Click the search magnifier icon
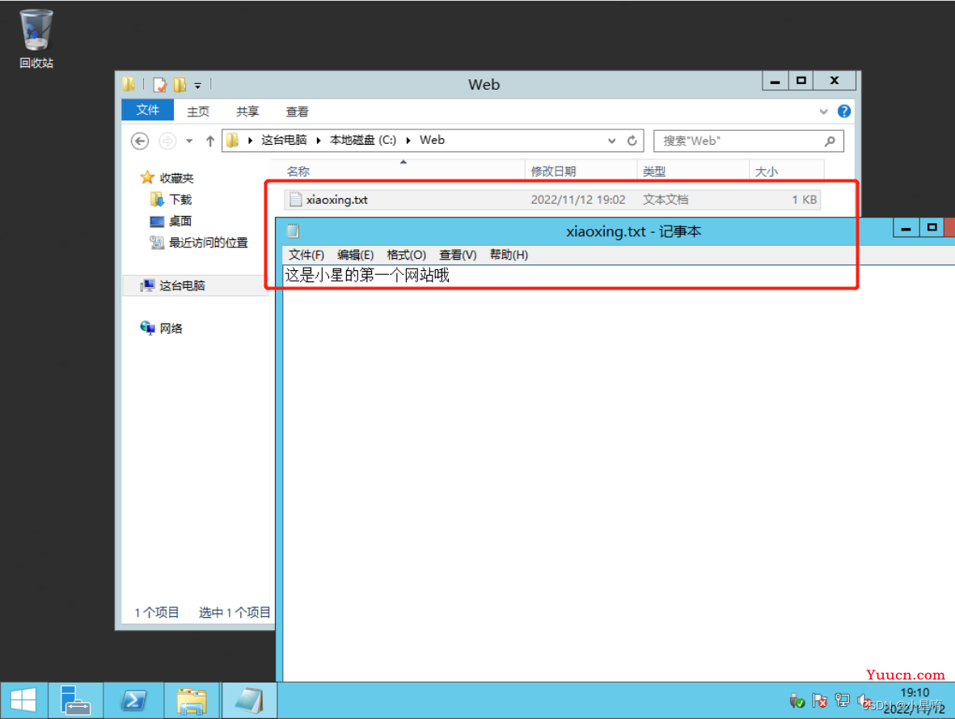The image size is (955, 719). tap(830, 141)
